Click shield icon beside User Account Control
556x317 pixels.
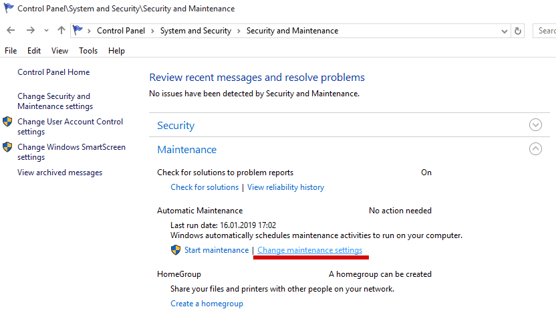[x=7, y=122]
